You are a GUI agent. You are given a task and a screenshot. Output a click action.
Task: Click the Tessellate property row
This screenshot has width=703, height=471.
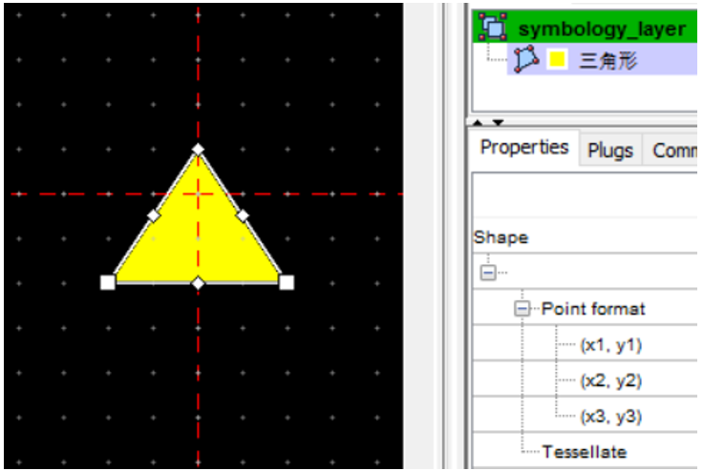(x=586, y=451)
